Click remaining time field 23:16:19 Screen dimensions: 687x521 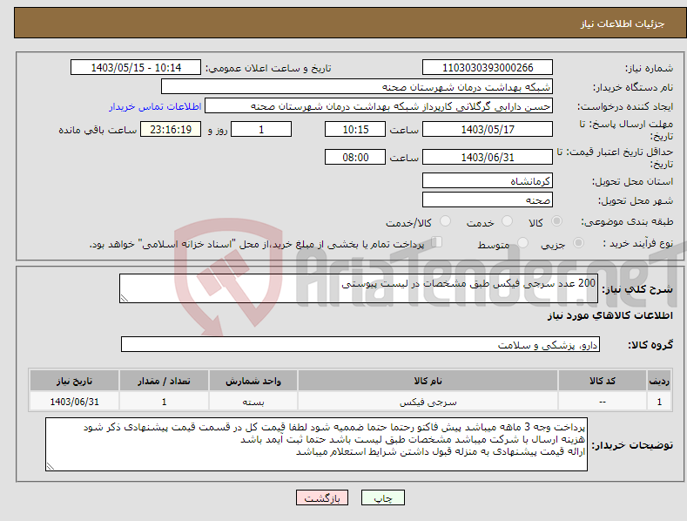point(171,129)
